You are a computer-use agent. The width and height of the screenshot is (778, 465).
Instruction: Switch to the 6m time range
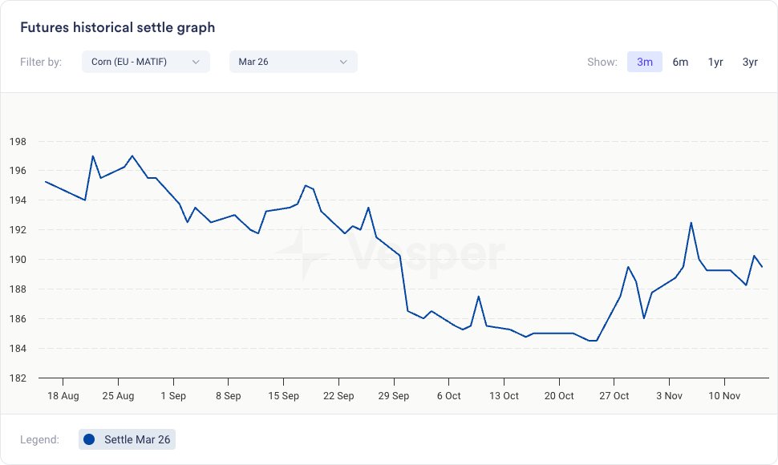pos(680,62)
